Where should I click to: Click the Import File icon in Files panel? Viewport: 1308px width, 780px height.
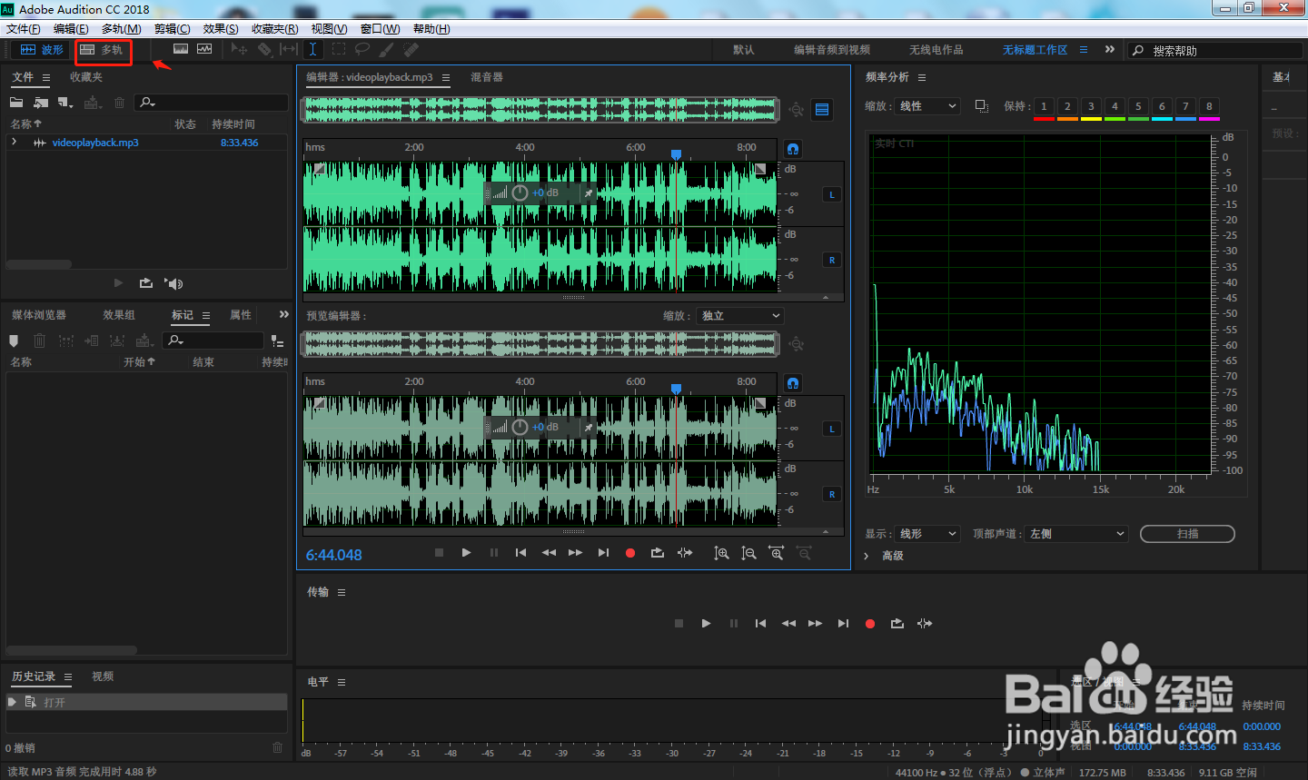pyautogui.click(x=41, y=103)
